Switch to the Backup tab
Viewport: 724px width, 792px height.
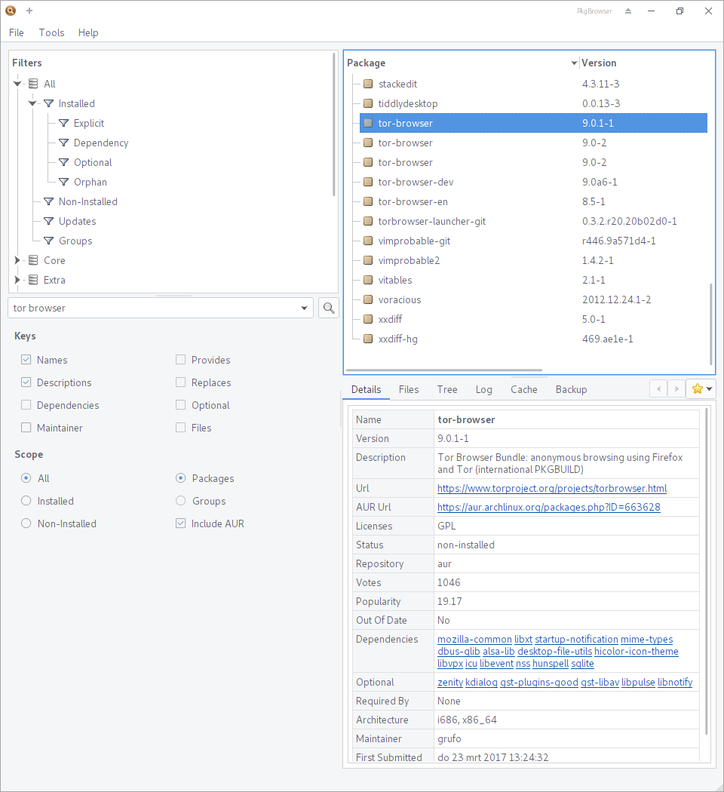572,389
